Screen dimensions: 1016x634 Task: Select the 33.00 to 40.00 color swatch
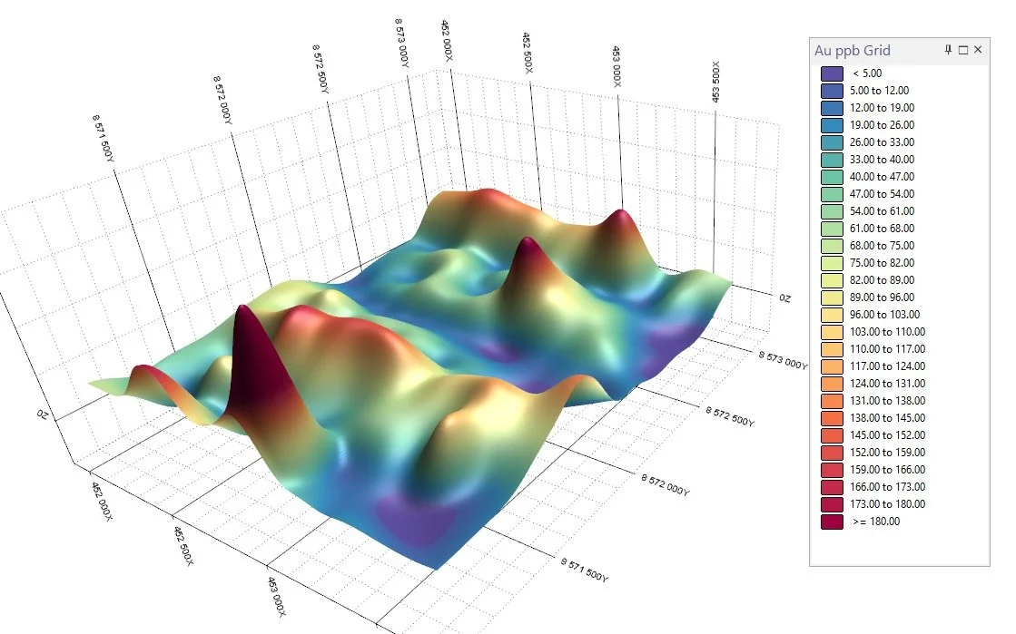832,160
